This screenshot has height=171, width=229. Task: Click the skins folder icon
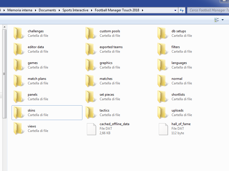pos(19,113)
